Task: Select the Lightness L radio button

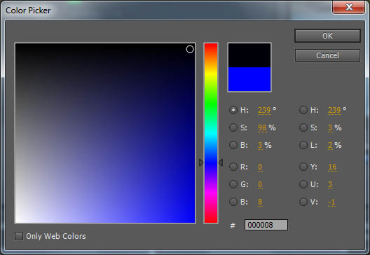Action: click(303, 145)
